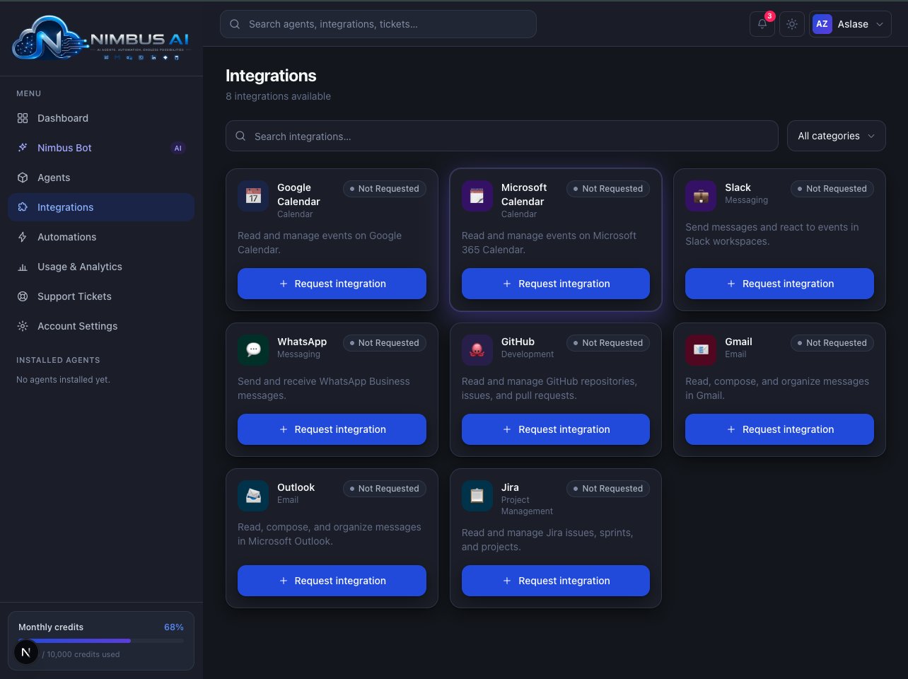Open the All categories dropdown
This screenshot has width=908, height=679.
click(x=836, y=136)
